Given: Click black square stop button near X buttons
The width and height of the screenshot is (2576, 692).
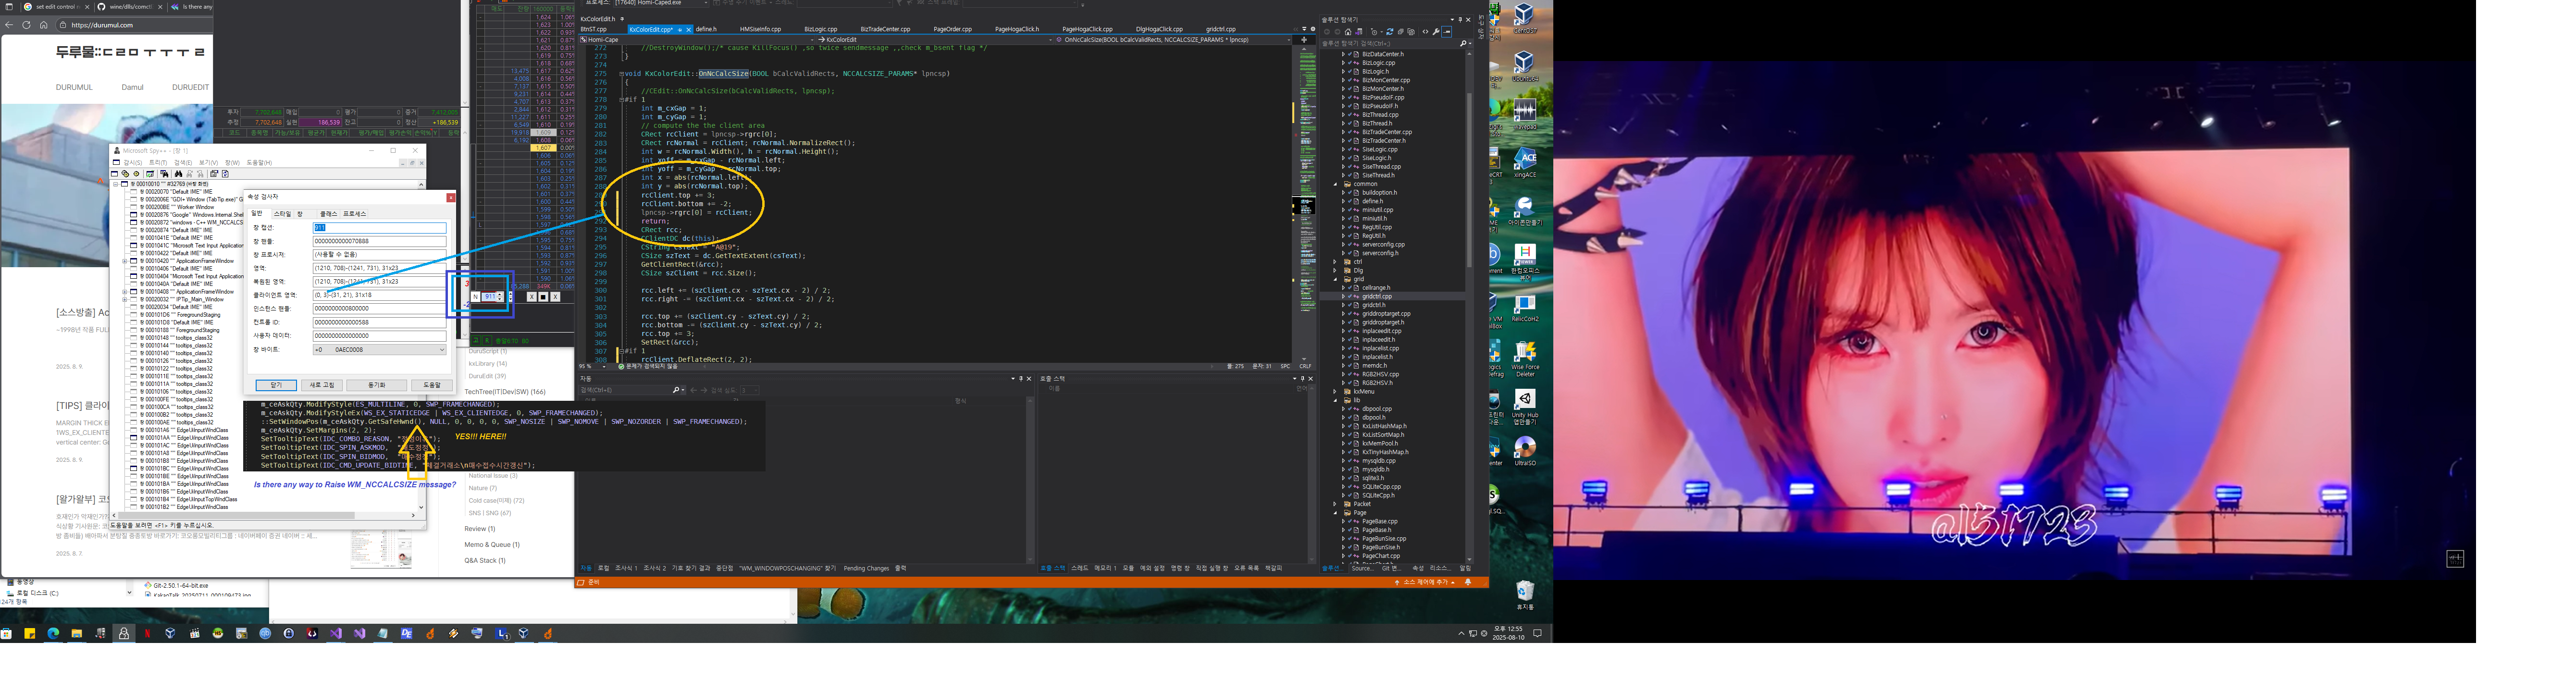Looking at the screenshot, I should coord(543,297).
